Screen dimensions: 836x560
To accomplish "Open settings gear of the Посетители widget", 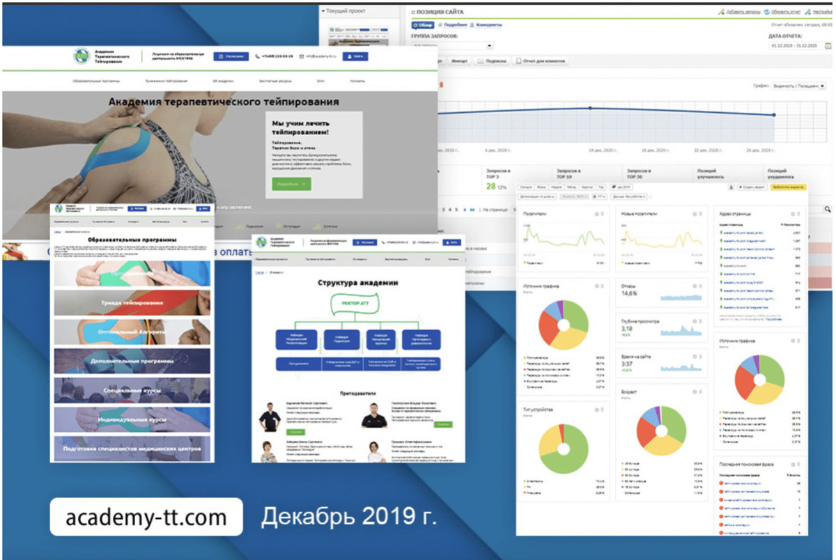I will (x=598, y=214).
